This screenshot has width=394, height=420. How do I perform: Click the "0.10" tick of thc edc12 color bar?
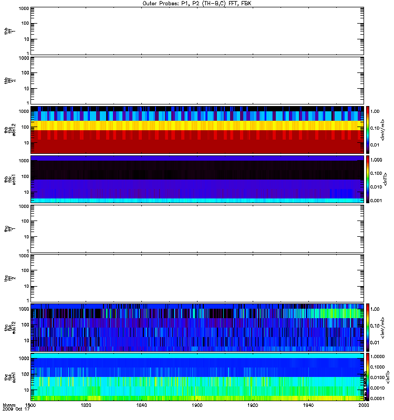click(x=375, y=326)
